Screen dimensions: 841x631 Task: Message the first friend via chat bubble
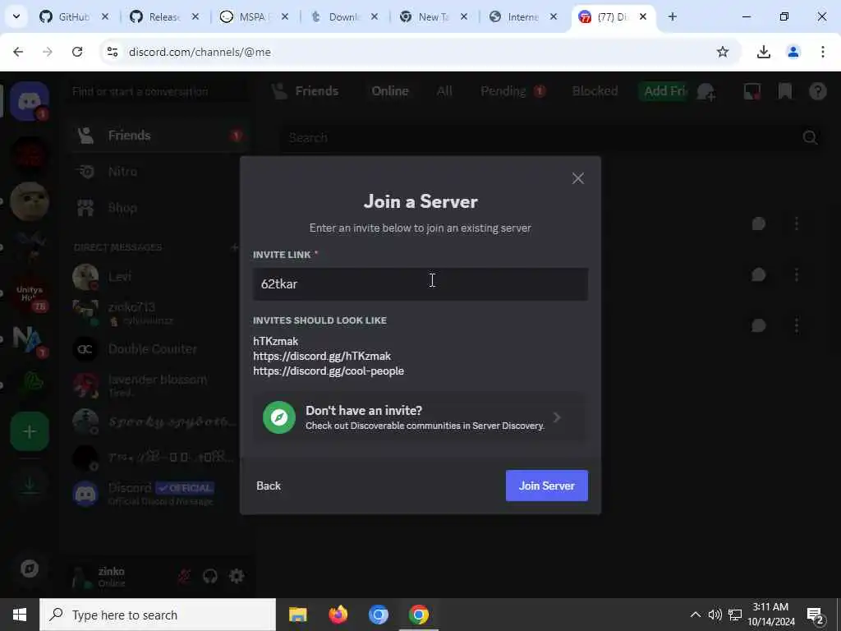(758, 223)
